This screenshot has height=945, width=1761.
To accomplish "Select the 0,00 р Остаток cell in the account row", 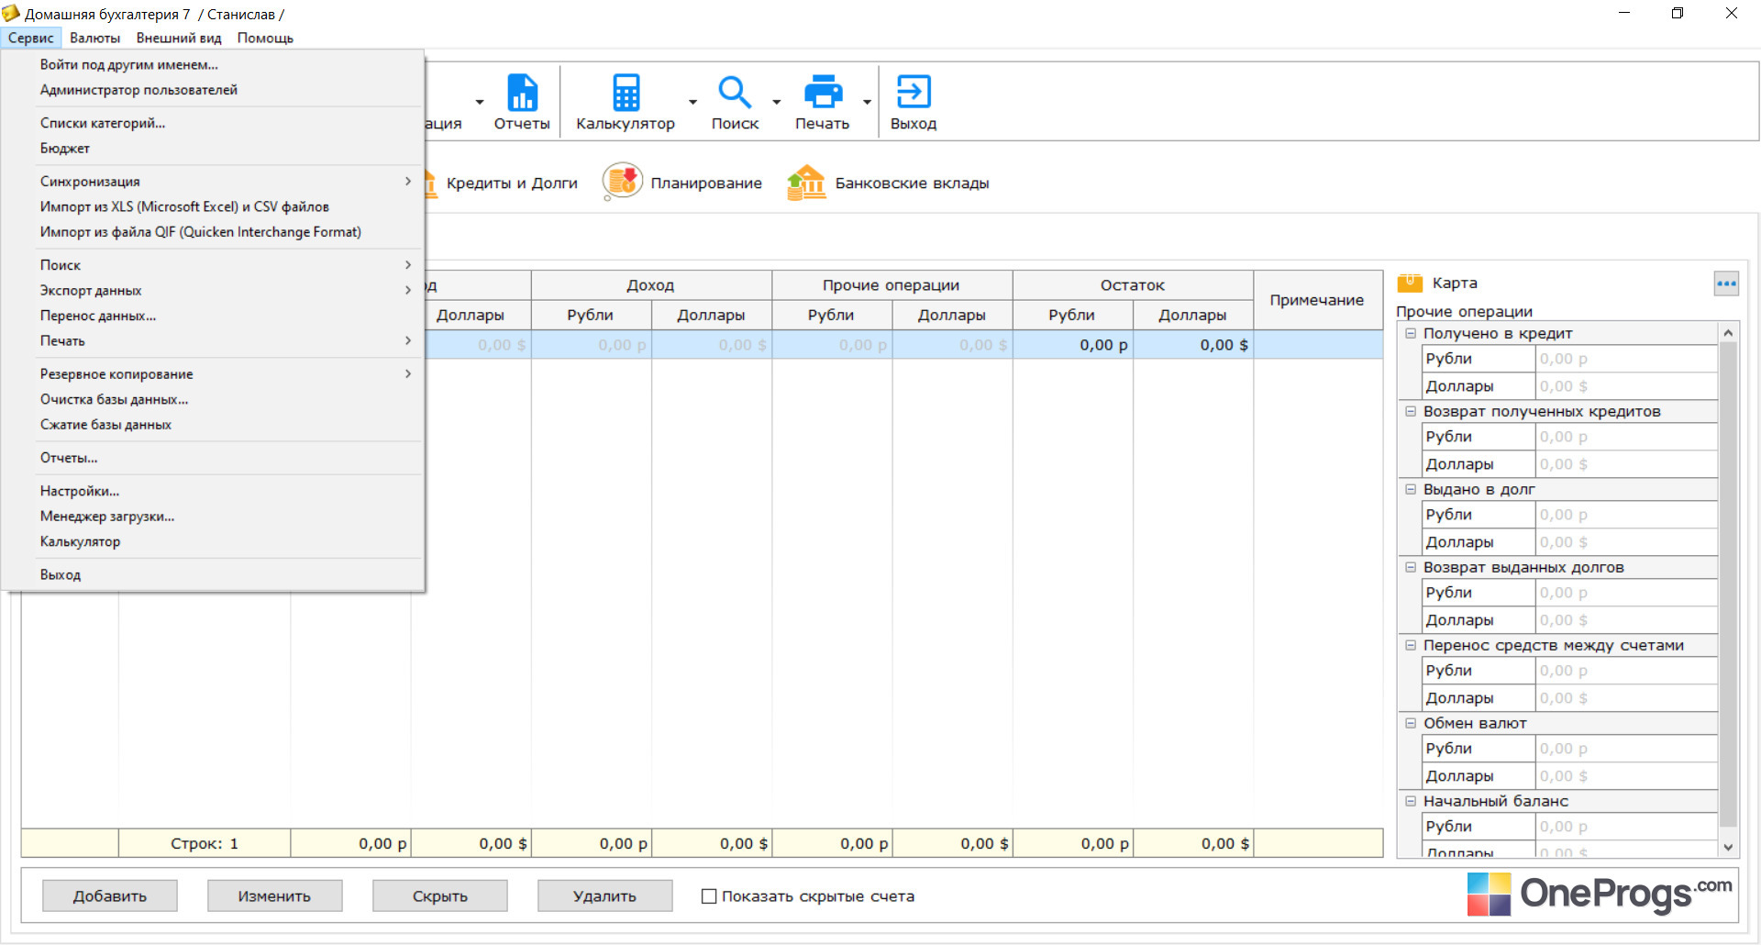I will pyautogui.click(x=1073, y=345).
